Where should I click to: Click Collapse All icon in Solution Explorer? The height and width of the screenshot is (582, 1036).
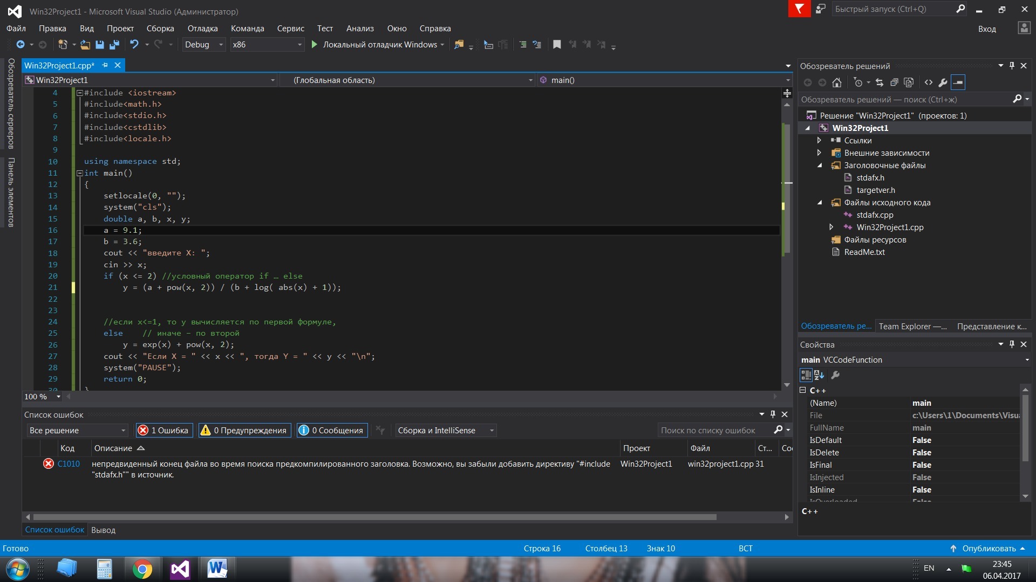[x=894, y=82]
